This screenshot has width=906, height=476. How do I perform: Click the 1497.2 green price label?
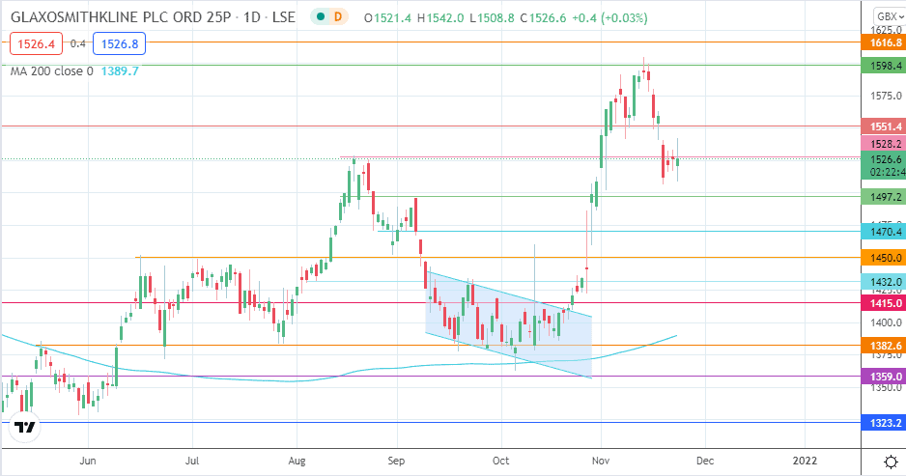[885, 197]
